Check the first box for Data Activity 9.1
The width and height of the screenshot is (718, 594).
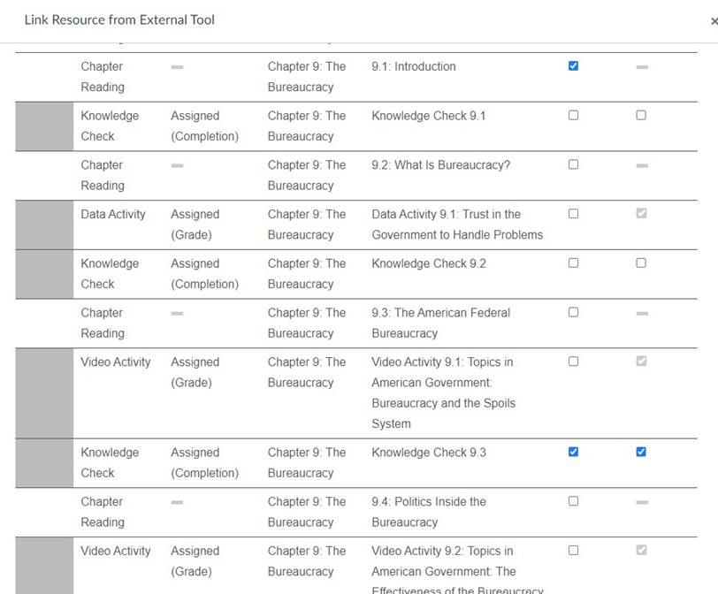573,214
